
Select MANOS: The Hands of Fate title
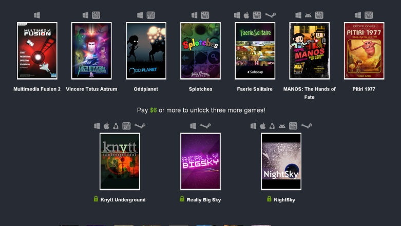pos(310,93)
